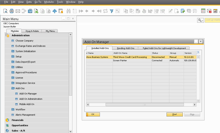Go to the Next Record arrow icon
The width and height of the screenshot is (220, 133).
[x=93, y=11]
